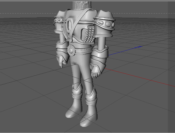Image resolution: width=175 pixels, height=133 pixels.
Task: Click the blue Z axis line
Action: (125, 51)
